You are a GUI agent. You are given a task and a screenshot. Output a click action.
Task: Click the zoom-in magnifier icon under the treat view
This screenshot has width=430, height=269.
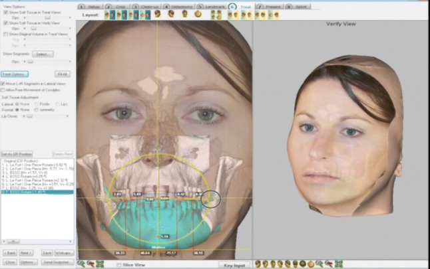tap(81, 264)
